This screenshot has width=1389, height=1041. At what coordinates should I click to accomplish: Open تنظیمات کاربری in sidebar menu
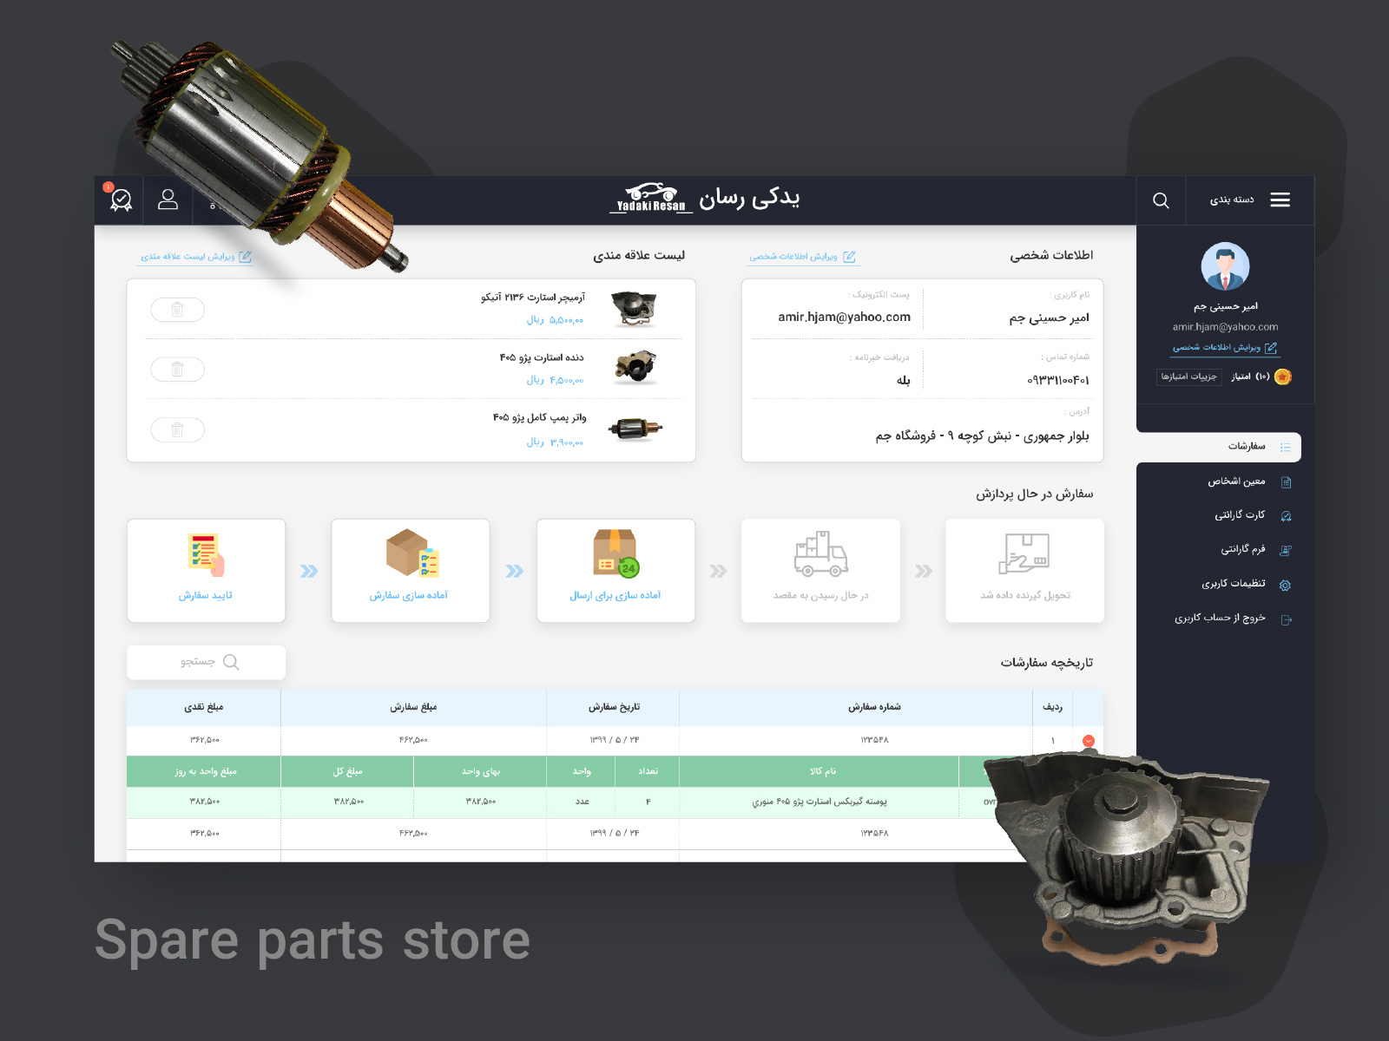1234,584
